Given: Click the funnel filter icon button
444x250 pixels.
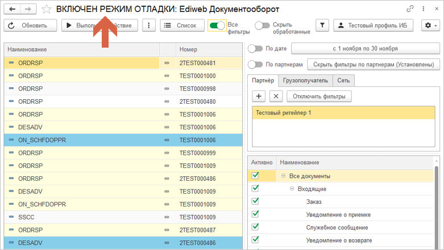Looking at the screenshot, I should coord(322,26).
